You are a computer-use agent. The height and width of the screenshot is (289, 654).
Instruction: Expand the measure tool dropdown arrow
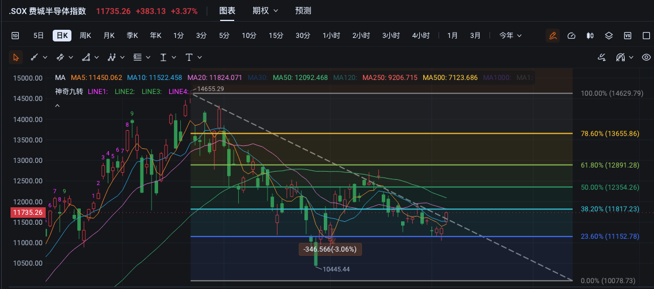pyautogui.click(x=174, y=57)
